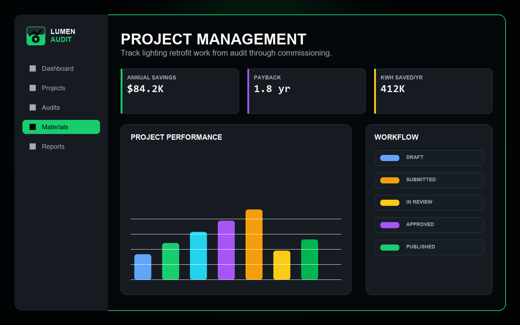The height and width of the screenshot is (325, 520).
Task: Click the cyan bar in performance chart
Action: 198,256
